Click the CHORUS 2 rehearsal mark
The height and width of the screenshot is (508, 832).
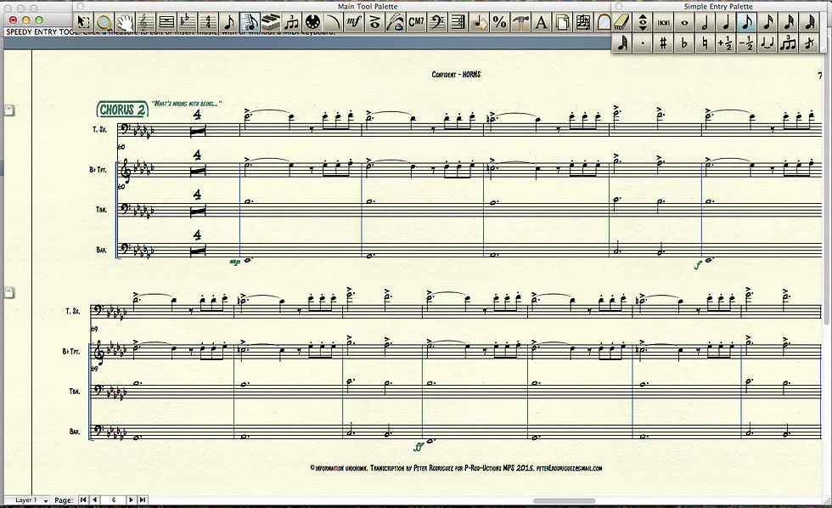(122, 110)
